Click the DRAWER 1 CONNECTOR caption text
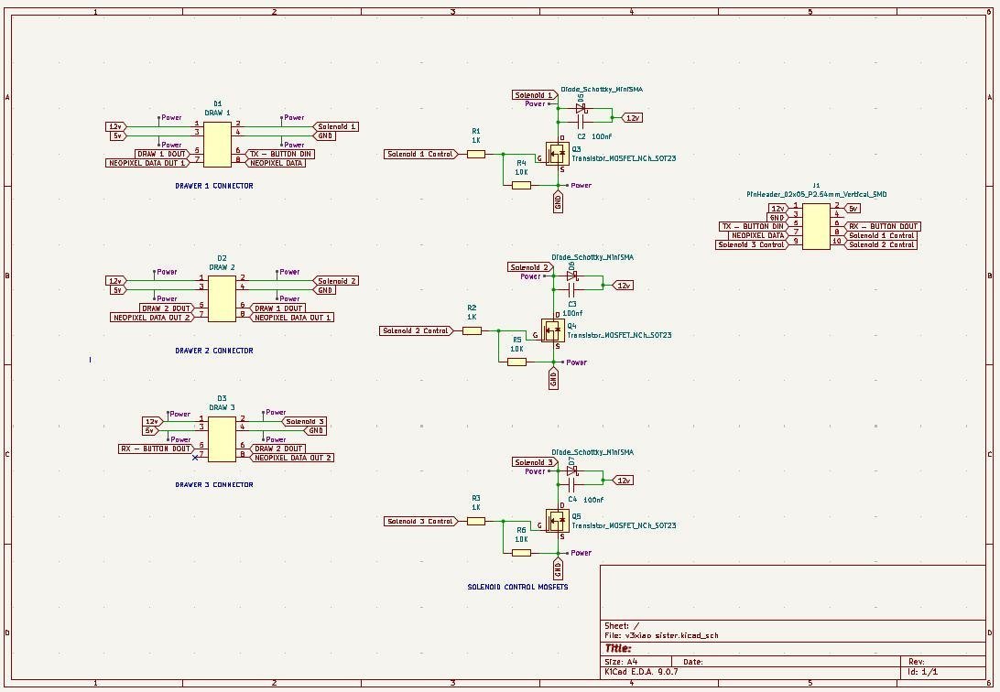 [214, 186]
